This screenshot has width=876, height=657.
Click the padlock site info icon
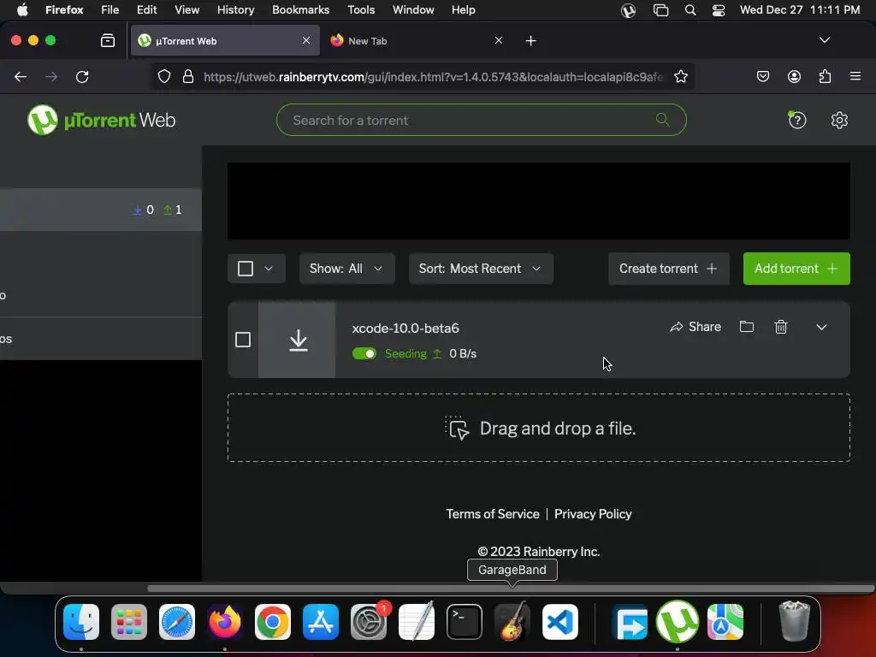tap(188, 76)
